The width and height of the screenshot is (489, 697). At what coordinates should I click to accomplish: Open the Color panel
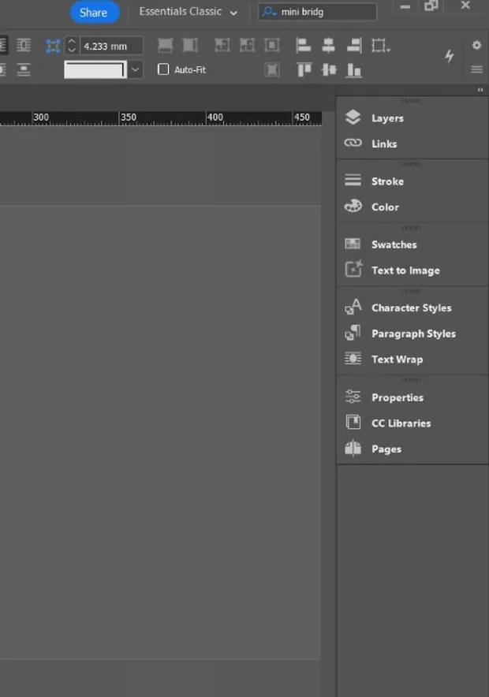point(384,207)
